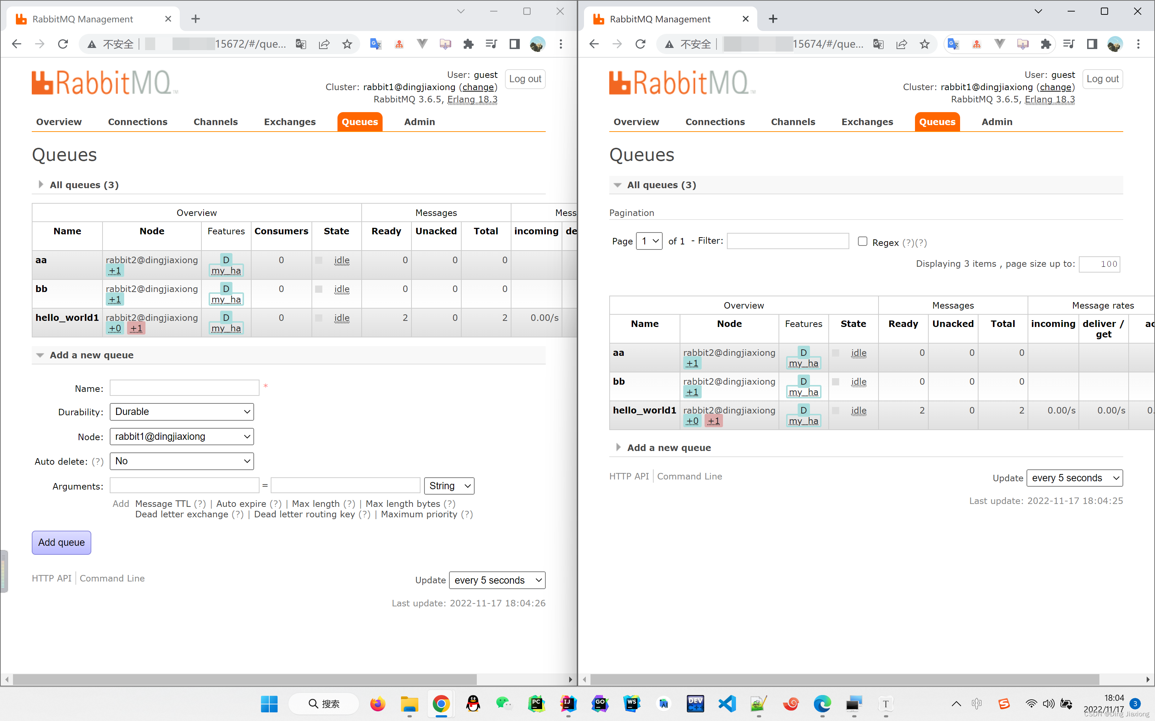The image size is (1155, 721).
Task: Close RabbitMQ Management tab in left window
Action: tap(168, 19)
